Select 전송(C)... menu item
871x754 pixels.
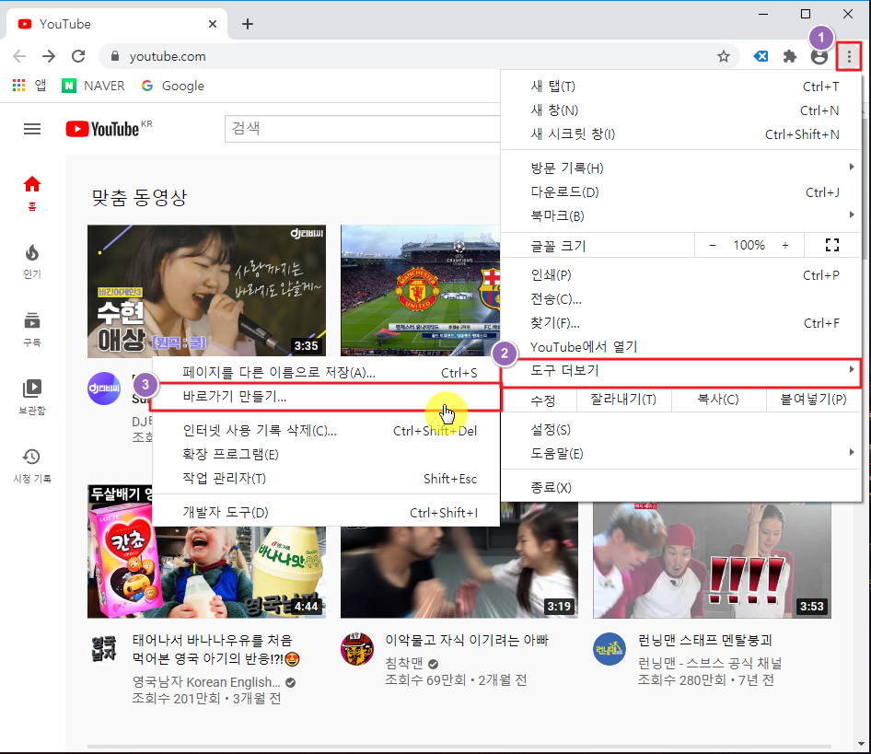681,299
